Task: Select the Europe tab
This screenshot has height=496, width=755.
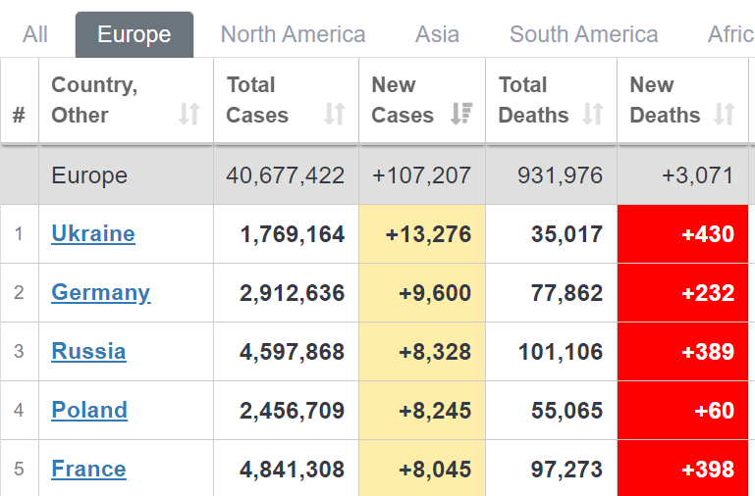Action: [x=135, y=34]
